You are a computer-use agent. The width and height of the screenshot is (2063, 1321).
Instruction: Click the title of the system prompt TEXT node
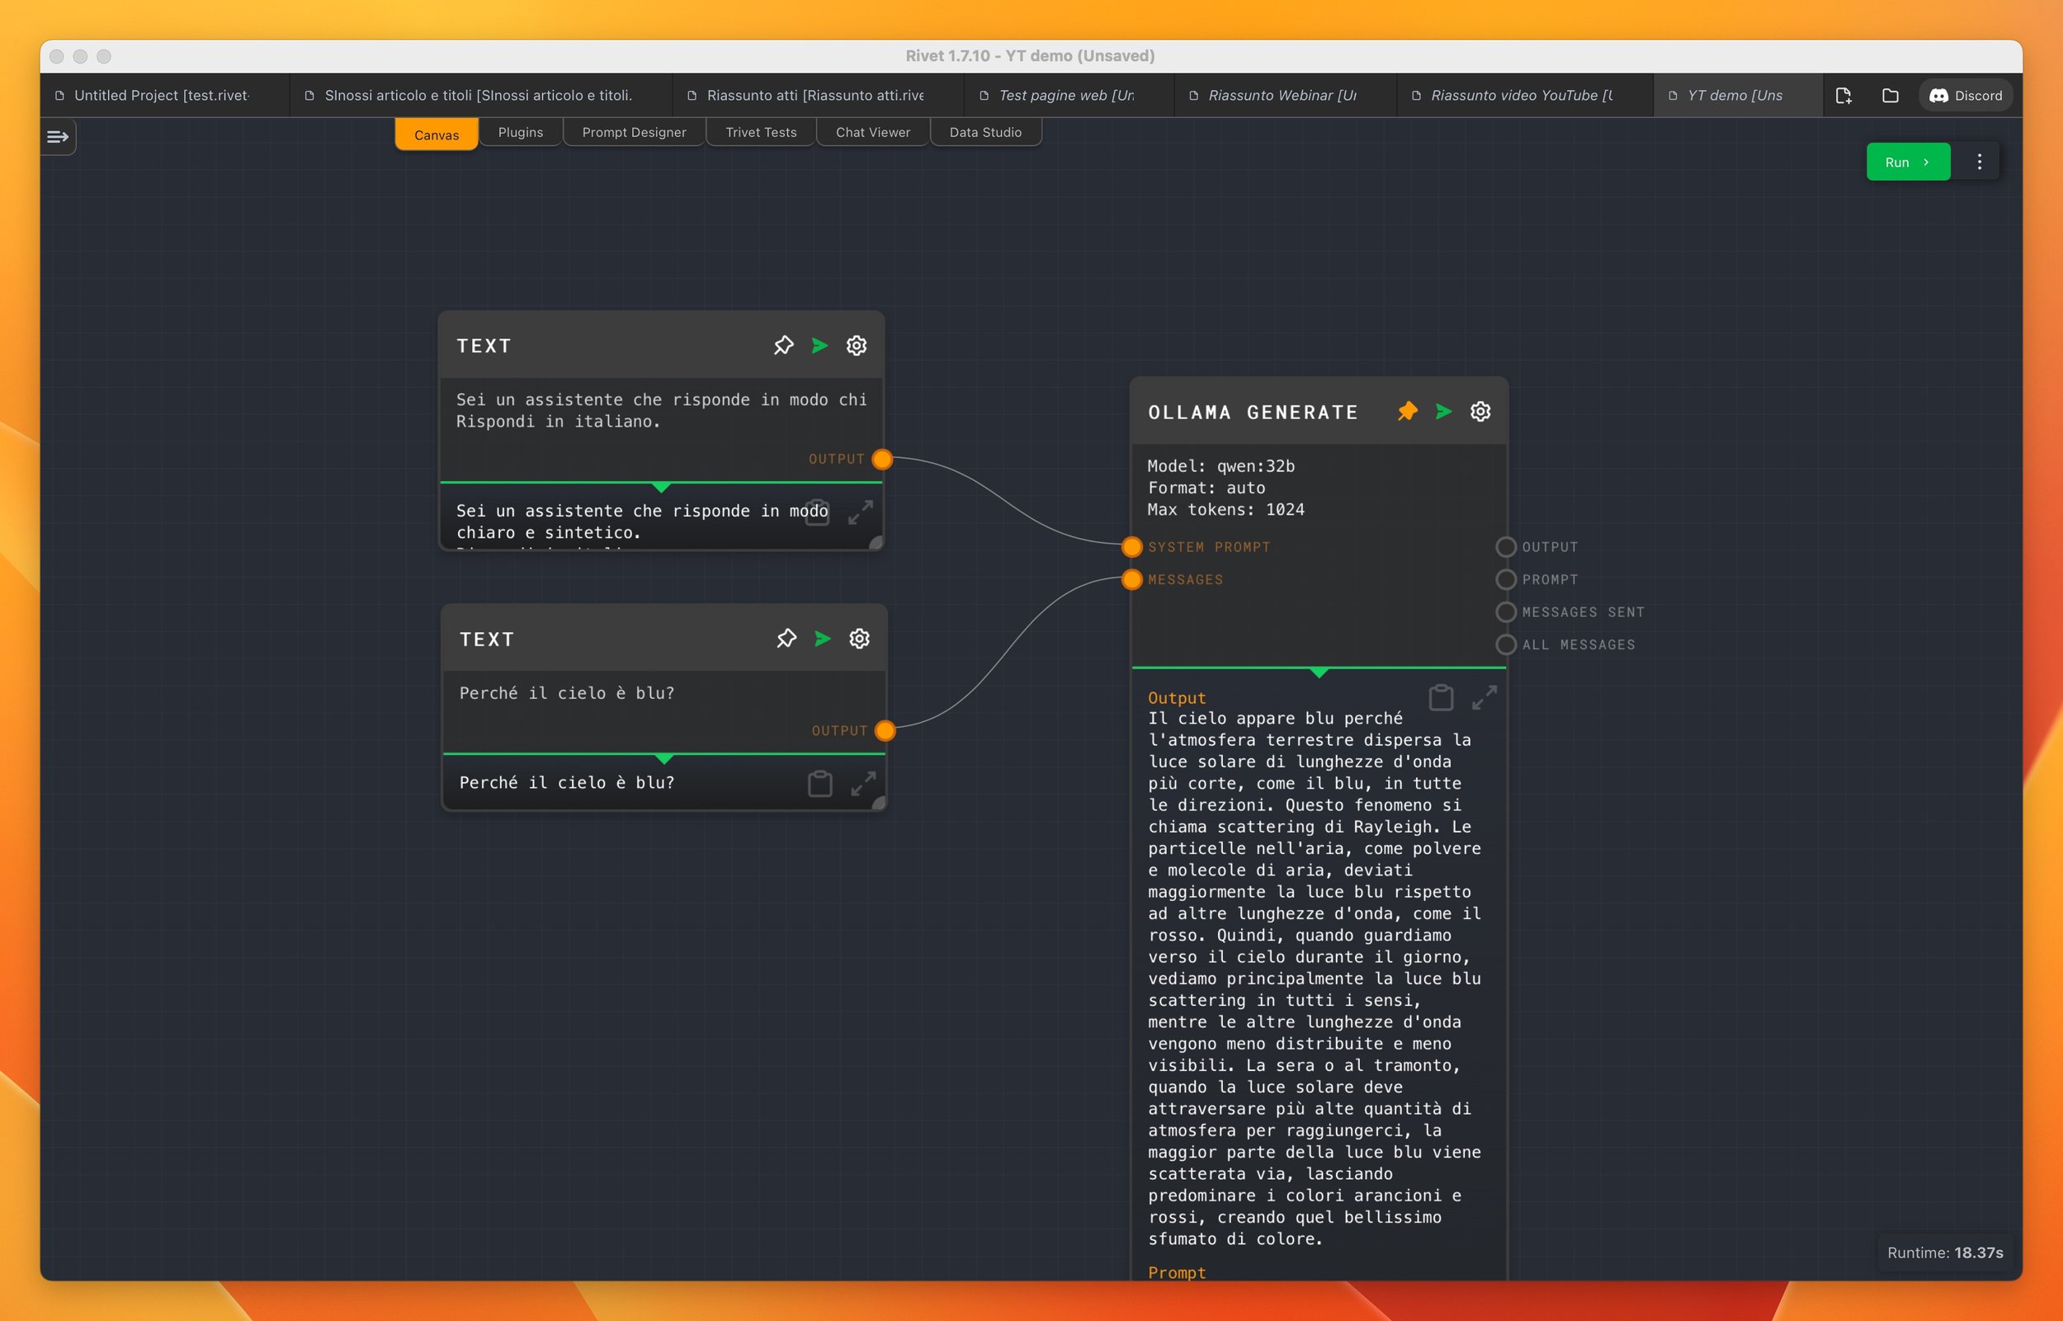484,347
